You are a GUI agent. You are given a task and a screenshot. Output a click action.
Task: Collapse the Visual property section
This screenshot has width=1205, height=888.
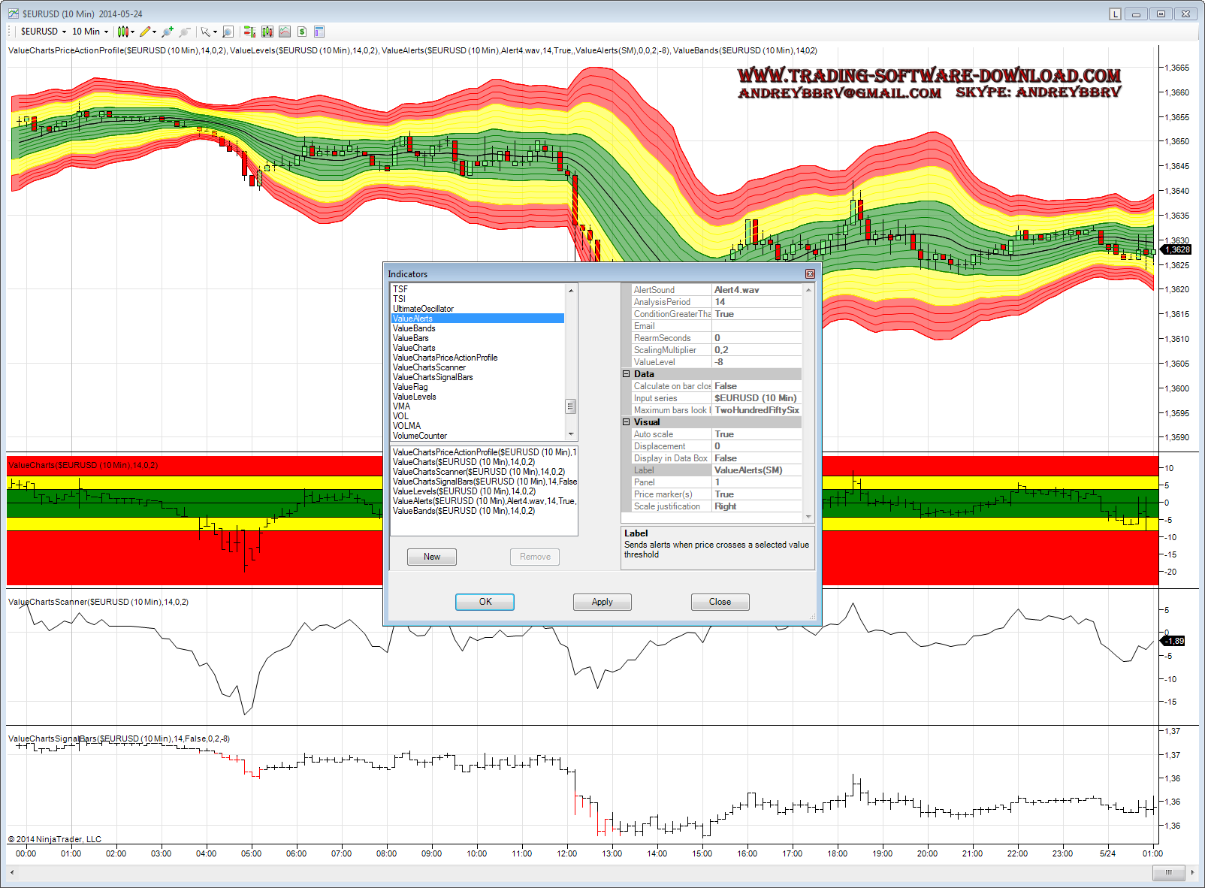[x=627, y=422]
